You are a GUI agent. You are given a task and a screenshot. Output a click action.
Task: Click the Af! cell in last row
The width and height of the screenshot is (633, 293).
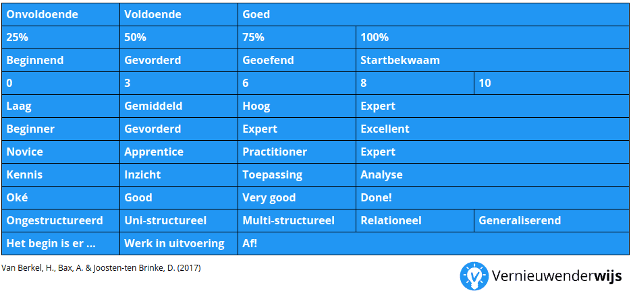433,244
